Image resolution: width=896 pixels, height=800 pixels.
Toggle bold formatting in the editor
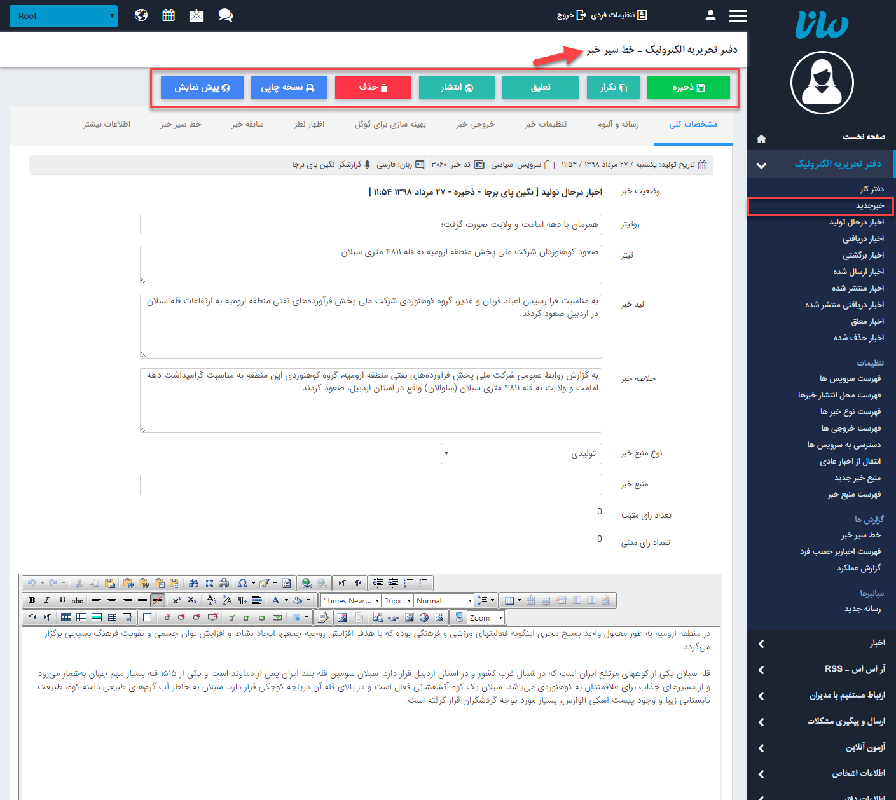coord(32,600)
